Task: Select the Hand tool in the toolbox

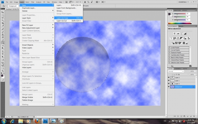Action: [x=3, y=68]
